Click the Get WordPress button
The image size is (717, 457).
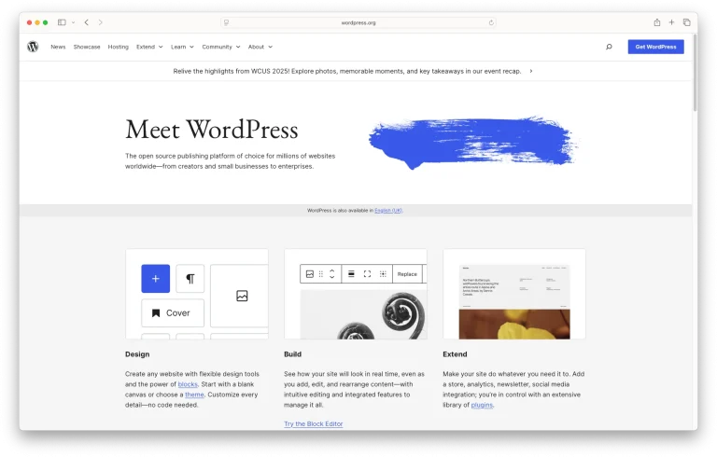[x=655, y=47]
